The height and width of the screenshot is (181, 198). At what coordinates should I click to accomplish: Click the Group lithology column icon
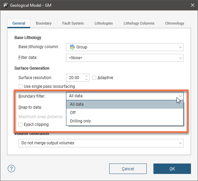pos(72,47)
